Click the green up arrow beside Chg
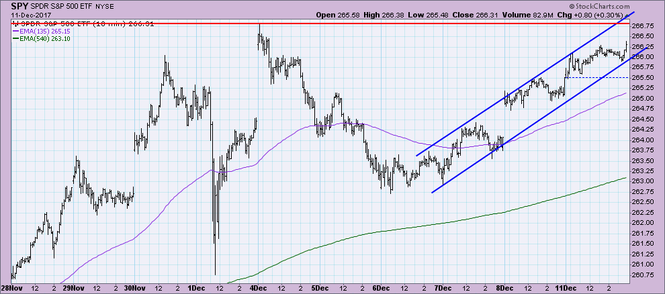665x294 pixels. click(625, 15)
